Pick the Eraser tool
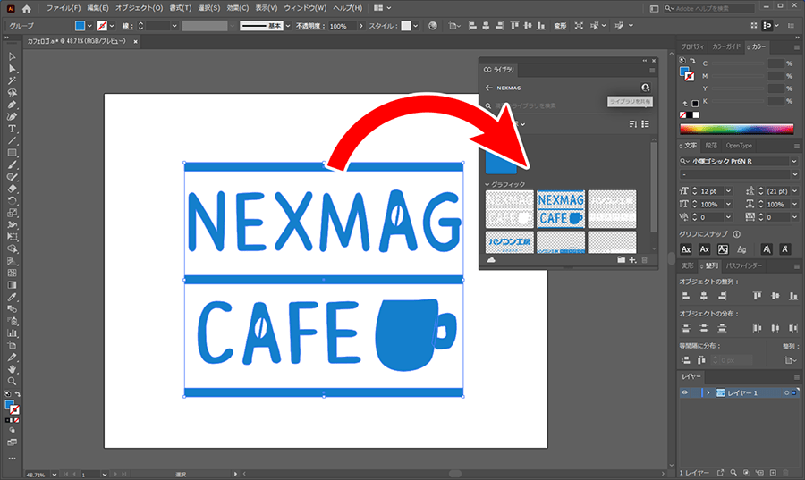Viewport: 805px width, 480px height. (13, 189)
